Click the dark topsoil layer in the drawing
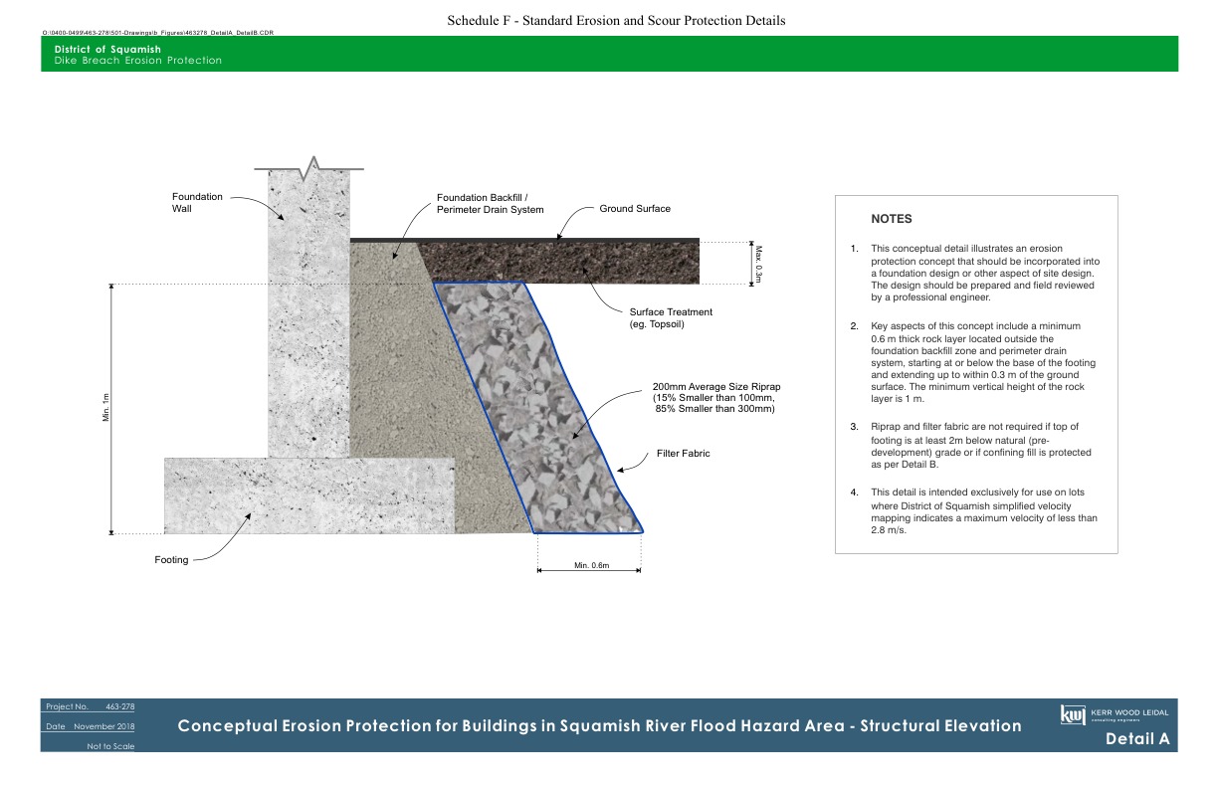This screenshot has width=1218, height=788. tap(557, 264)
